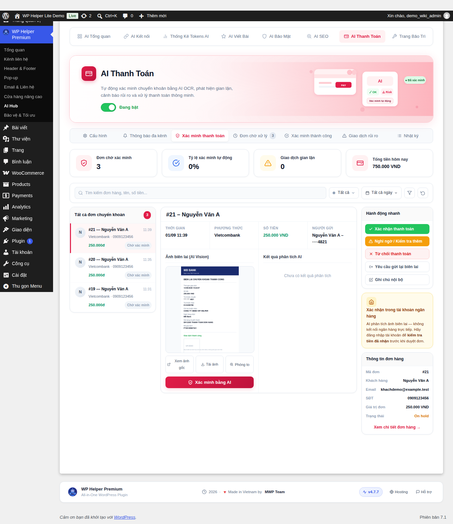Open the AI Viết Bài tab

coord(235,36)
